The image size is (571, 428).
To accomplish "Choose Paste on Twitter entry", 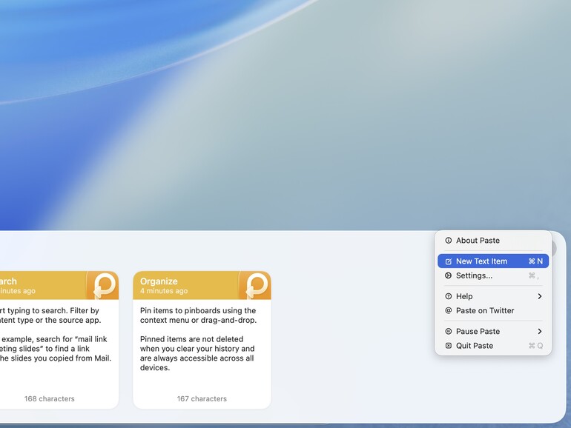I will click(x=493, y=310).
